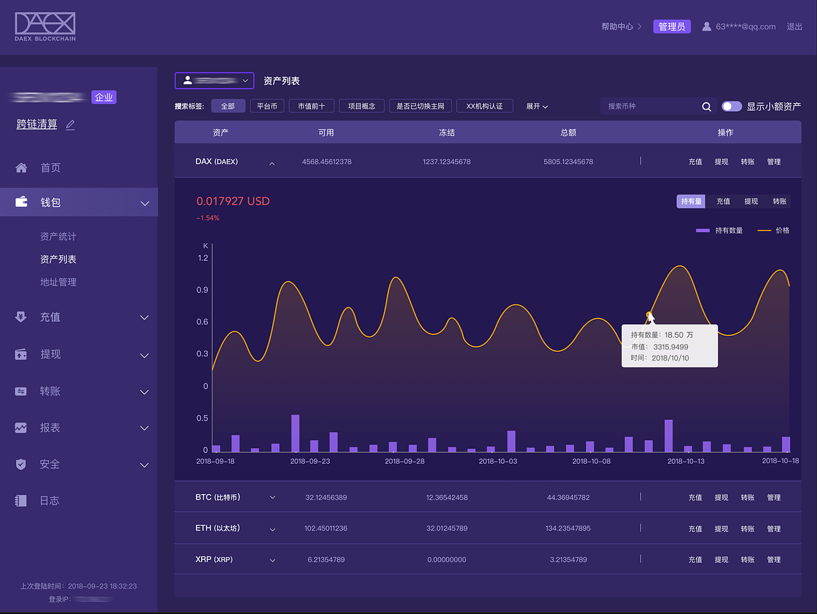The height and width of the screenshot is (614, 817).
Task: Click the edit pencil icon next to 跨链清算
Action: point(70,125)
